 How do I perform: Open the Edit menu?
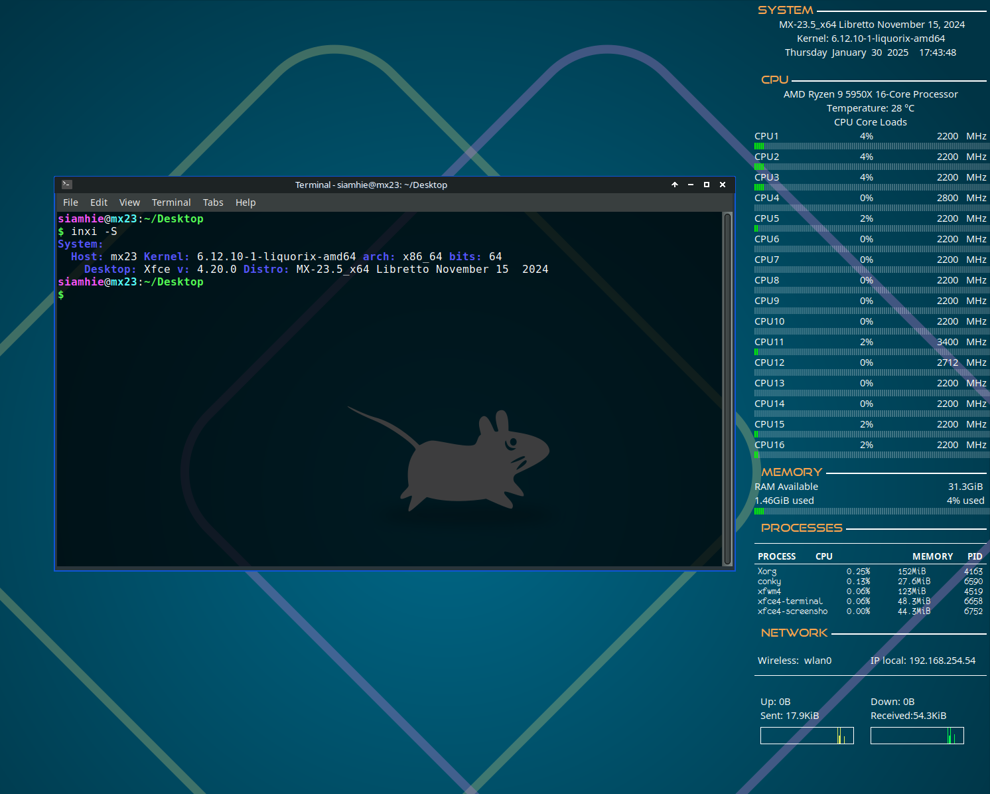pyautogui.click(x=99, y=202)
